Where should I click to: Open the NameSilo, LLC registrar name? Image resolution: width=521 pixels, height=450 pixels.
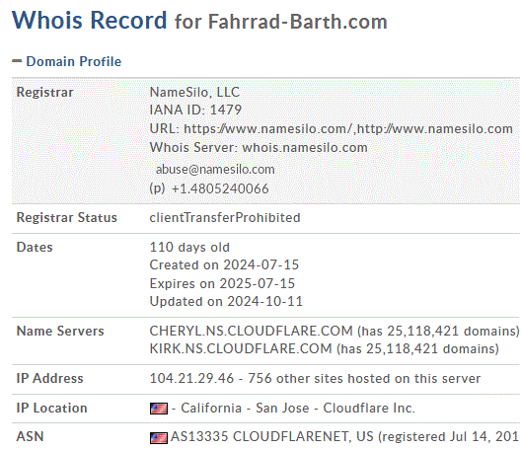click(194, 92)
